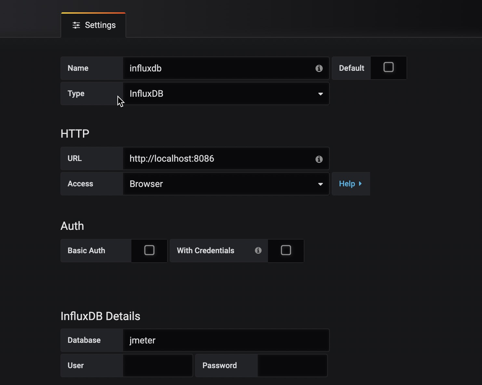Image resolution: width=482 pixels, height=385 pixels.
Task: Click the With Credentials info icon
Action: pyautogui.click(x=258, y=250)
